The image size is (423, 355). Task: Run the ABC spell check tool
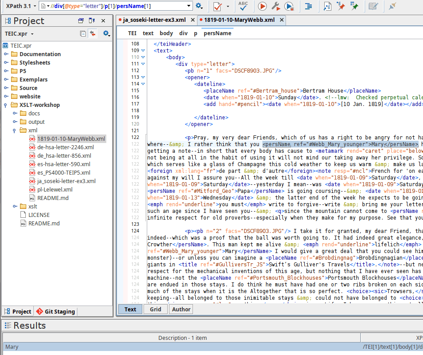pyautogui.click(x=243, y=6)
